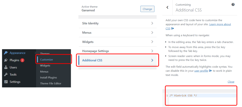Image resolution: width=242 pixels, height=107 pixels.
Task: Click the Settings sliders icon
Action: [x=6, y=82]
